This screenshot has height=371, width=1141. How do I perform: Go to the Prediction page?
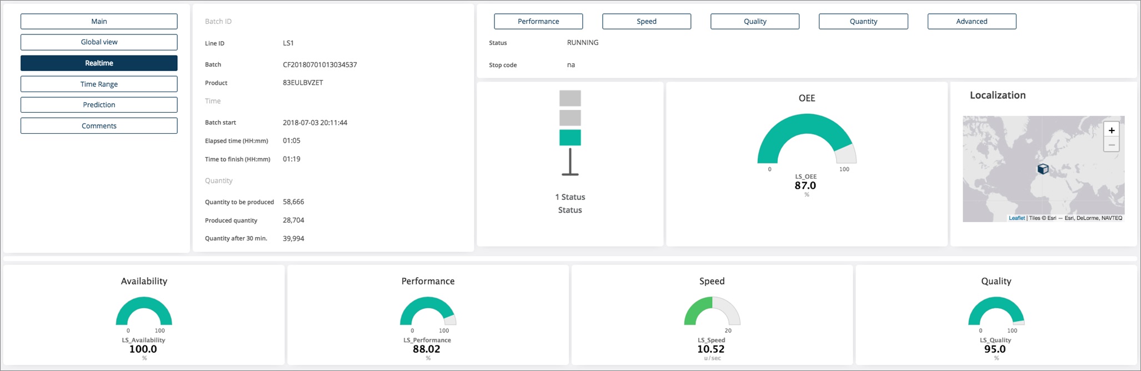[x=99, y=105]
